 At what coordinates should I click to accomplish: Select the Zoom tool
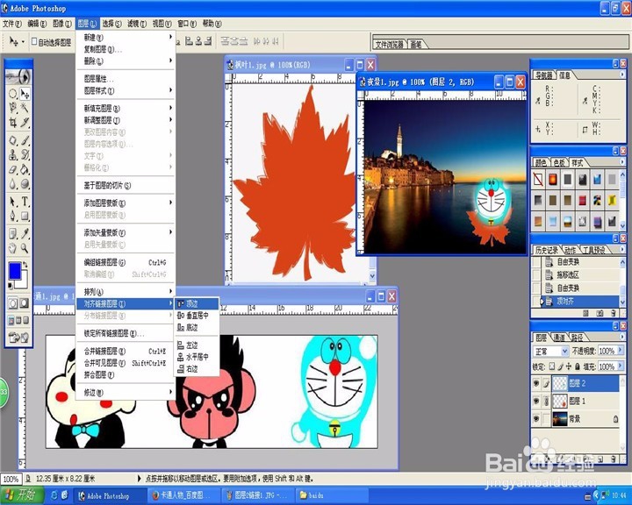[25, 248]
